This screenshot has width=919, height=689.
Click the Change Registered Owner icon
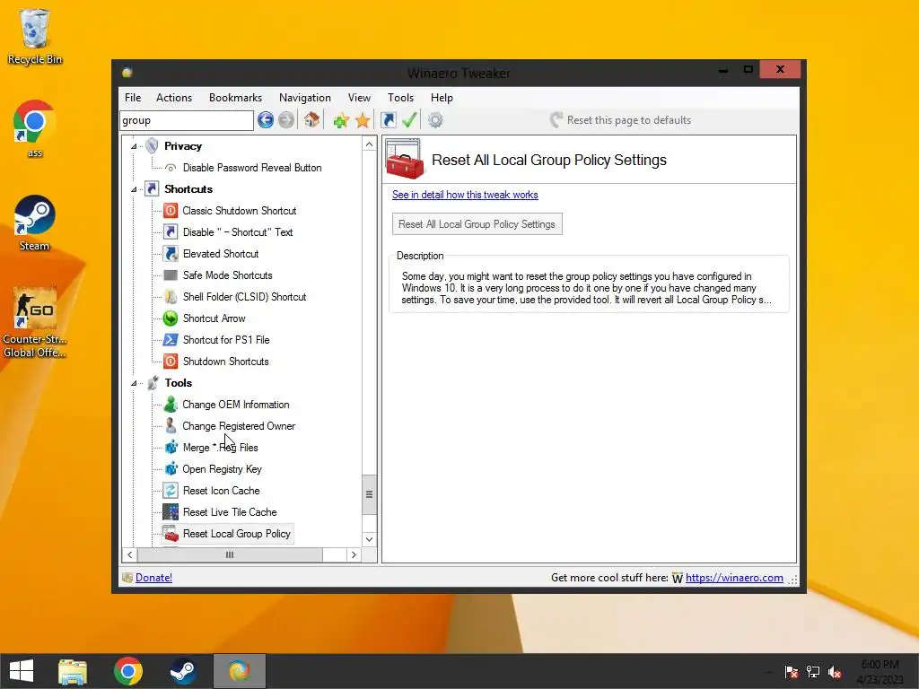(170, 426)
